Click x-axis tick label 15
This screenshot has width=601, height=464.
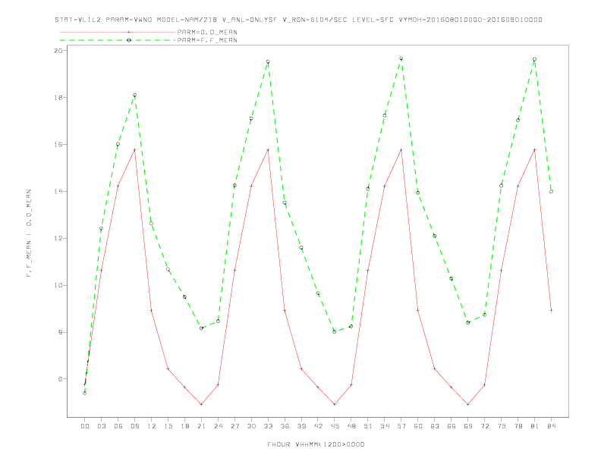pyautogui.click(x=168, y=426)
